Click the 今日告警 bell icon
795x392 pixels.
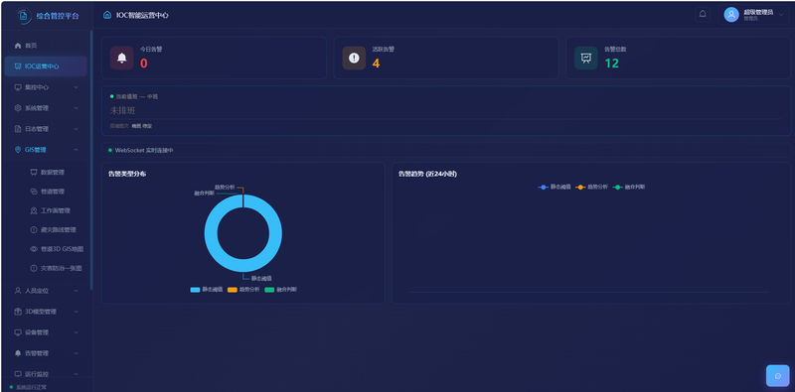(121, 59)
